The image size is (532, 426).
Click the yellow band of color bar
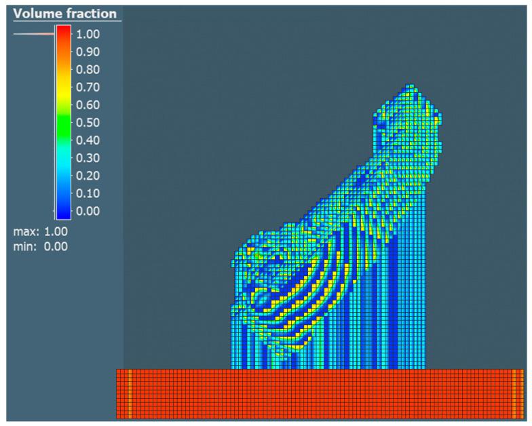pos(63,88)
